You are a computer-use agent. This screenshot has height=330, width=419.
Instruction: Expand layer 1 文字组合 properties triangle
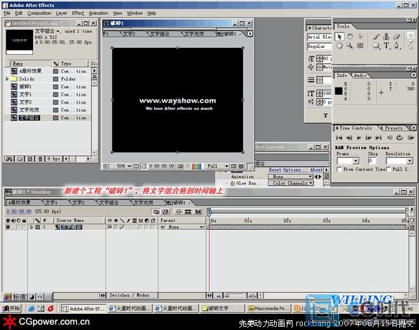(32, 227)
